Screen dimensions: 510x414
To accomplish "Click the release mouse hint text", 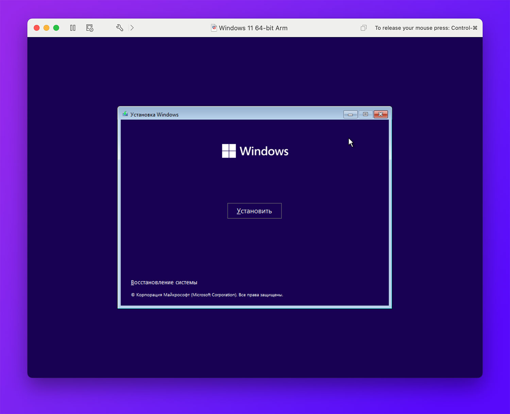I will 426,28.
